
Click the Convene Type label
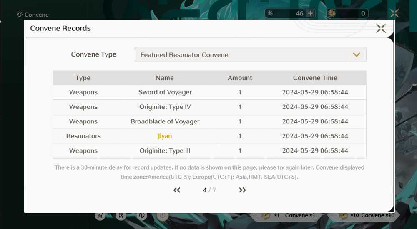pyautogui.click(x=93, y=54)
